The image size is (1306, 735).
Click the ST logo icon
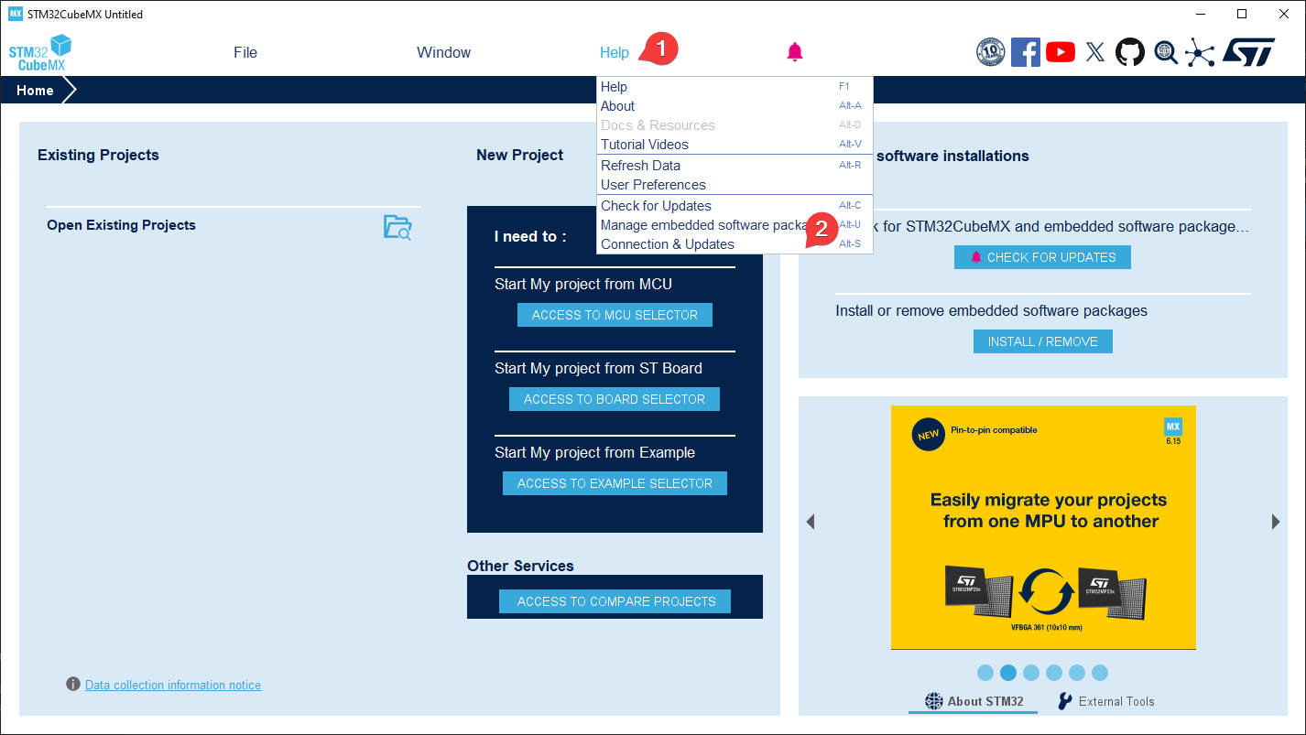(1247, 52)
